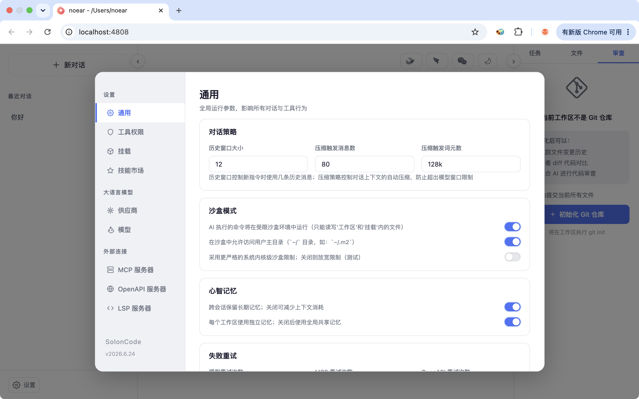Click the bird icon in toolbar
This screenshot has width=639, height=399.
[x=411, y=61]
